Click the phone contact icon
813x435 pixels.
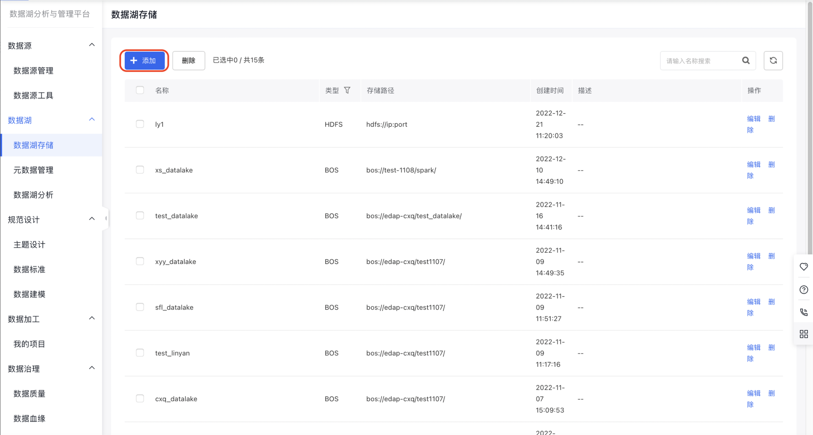(x=804, y=312)
